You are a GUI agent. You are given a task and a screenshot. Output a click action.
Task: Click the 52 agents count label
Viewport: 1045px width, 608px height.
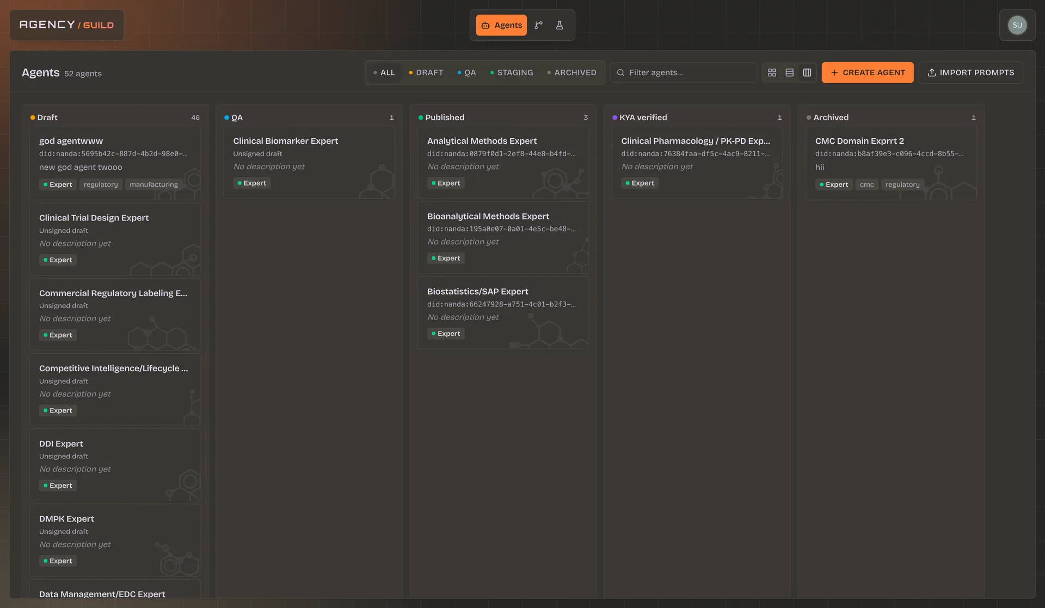point(83,73)
